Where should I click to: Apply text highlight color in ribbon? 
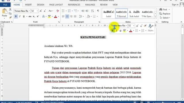[x=49, y=17]
